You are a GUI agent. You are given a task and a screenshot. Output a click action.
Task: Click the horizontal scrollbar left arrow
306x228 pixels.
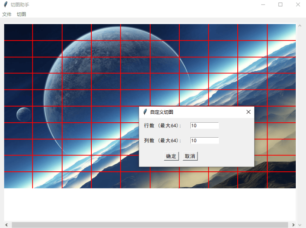pyautogui.click(x=7, y=225)
